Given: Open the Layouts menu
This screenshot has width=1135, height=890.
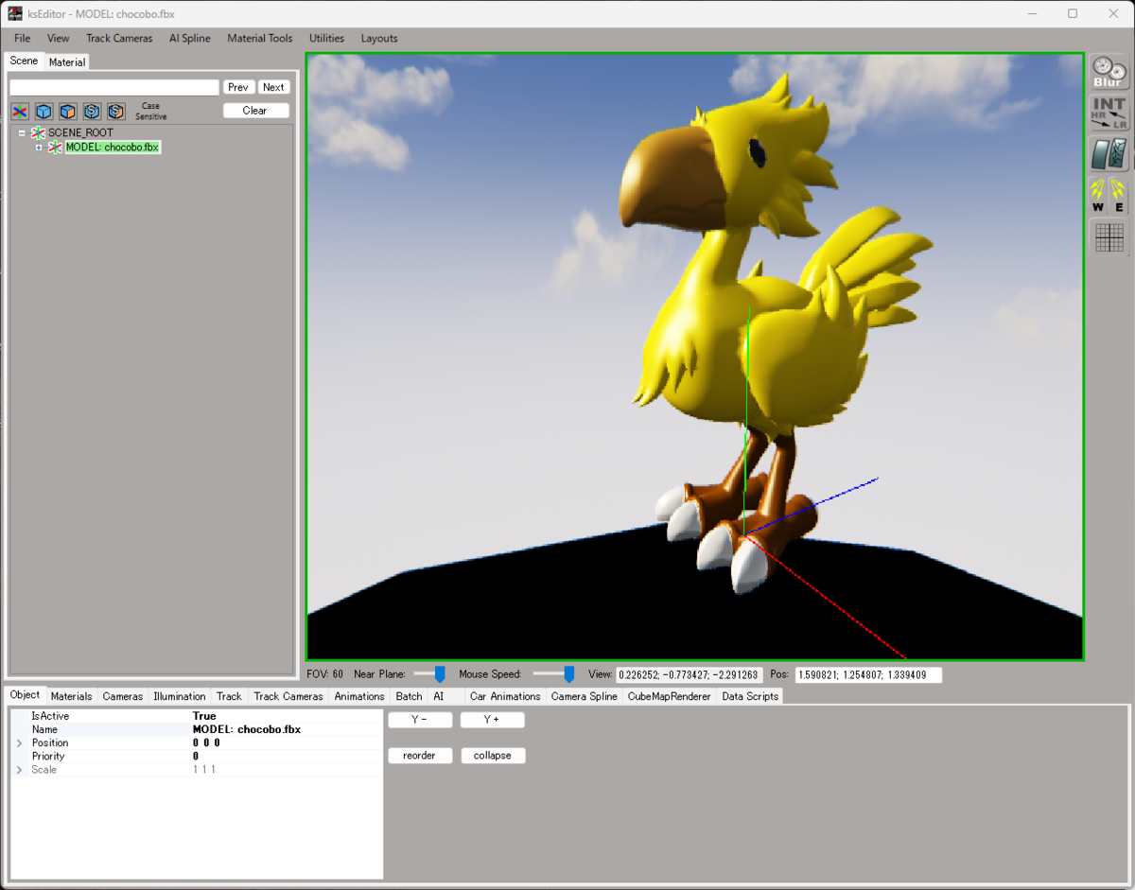Looking at the screenshot, I should [x=379, y=39].
